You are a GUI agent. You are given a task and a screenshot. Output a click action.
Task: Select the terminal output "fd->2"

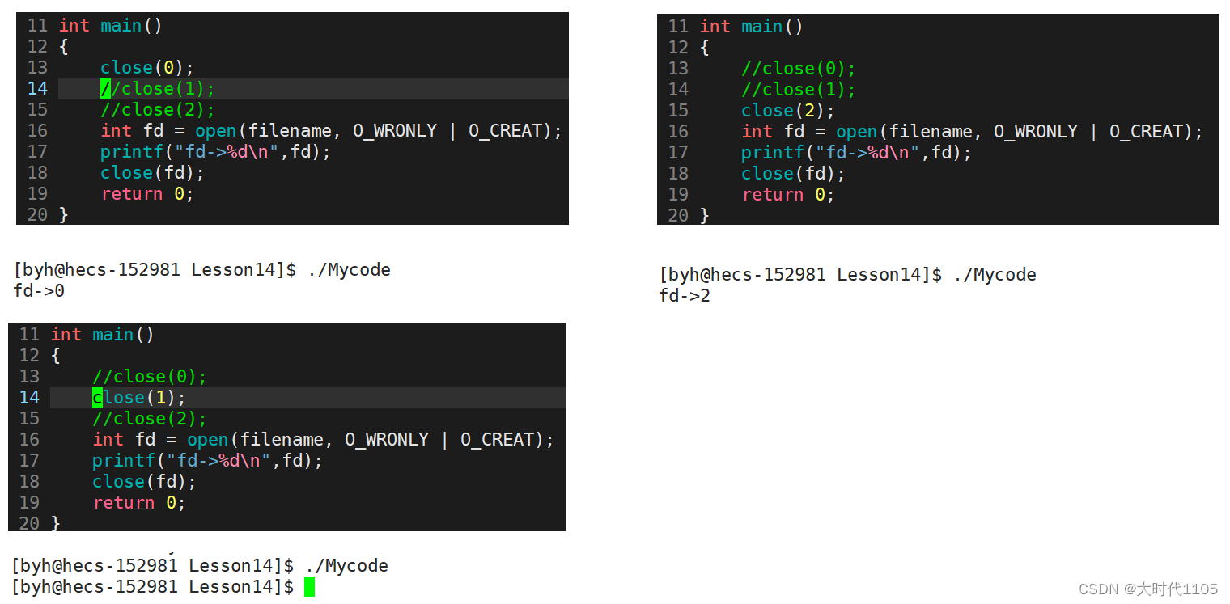coord(685,296)
